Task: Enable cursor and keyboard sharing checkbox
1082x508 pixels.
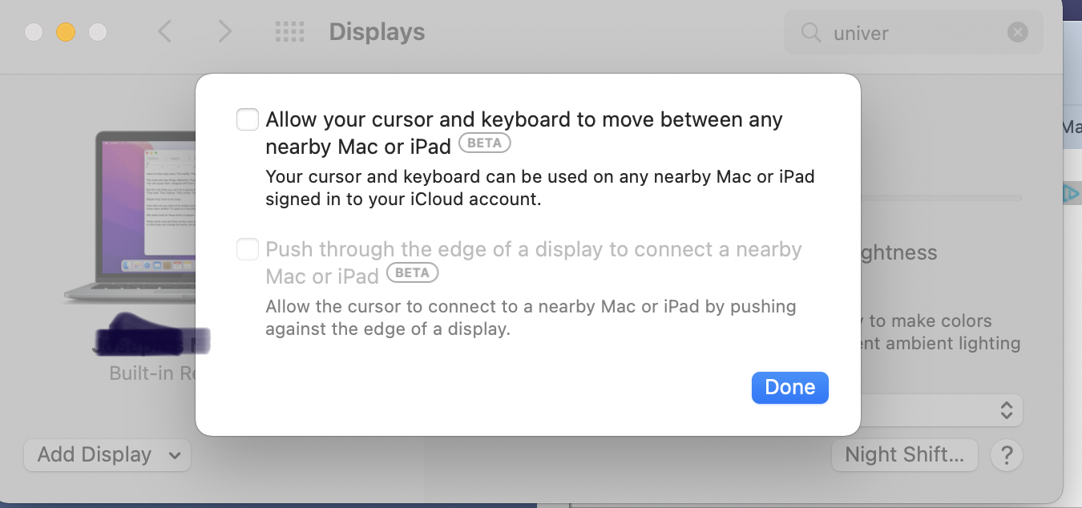Action: (248, 120)
